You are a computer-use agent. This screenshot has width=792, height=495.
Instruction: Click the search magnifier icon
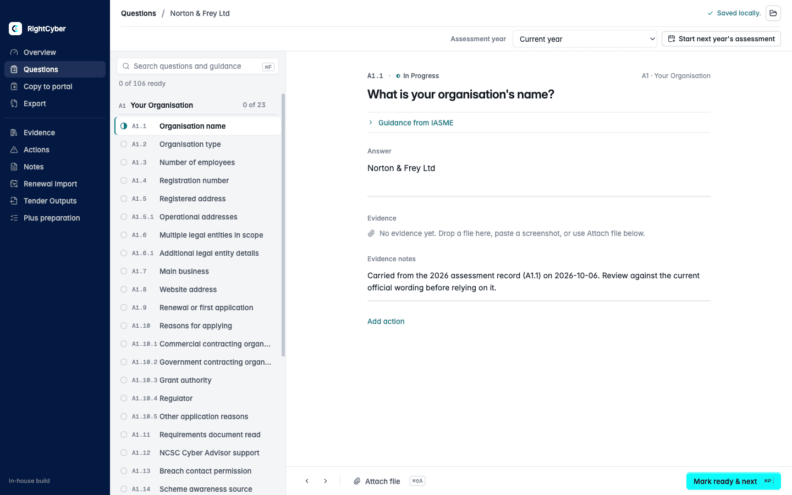(x=127, y=66)
